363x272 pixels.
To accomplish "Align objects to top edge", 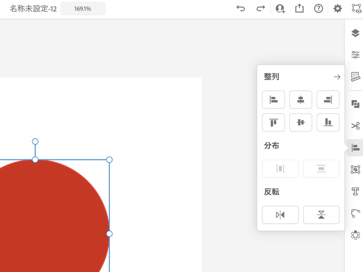I will click(x=273, y=122).
